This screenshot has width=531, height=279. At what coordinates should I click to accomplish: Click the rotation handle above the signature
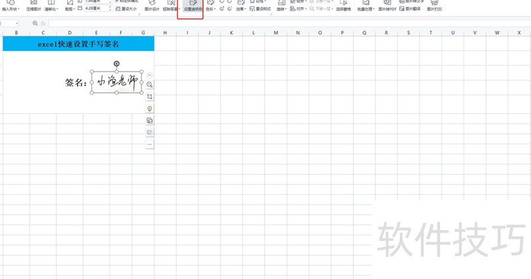[117, 64]
